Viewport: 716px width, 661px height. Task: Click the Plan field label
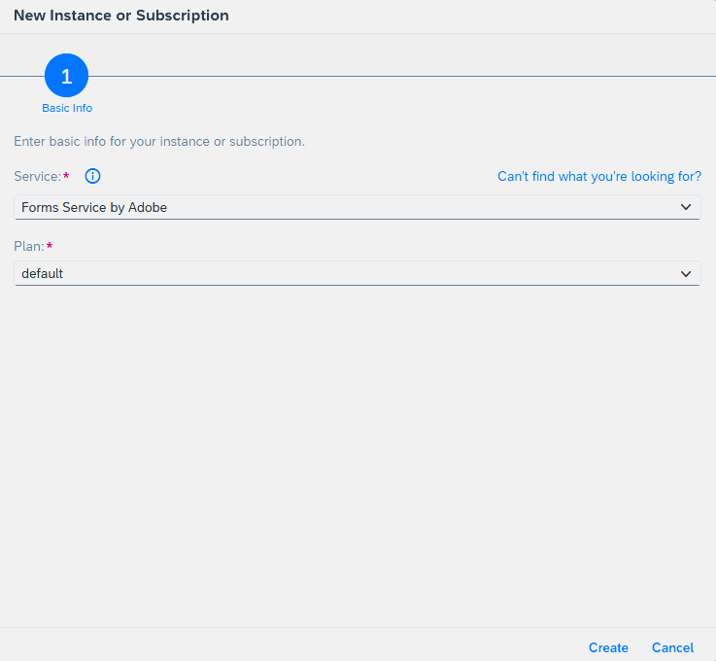click(x=29, y=246)
